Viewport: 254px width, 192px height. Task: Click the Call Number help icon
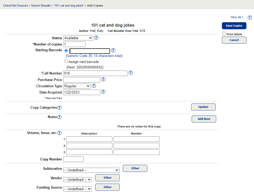(131, 73)
